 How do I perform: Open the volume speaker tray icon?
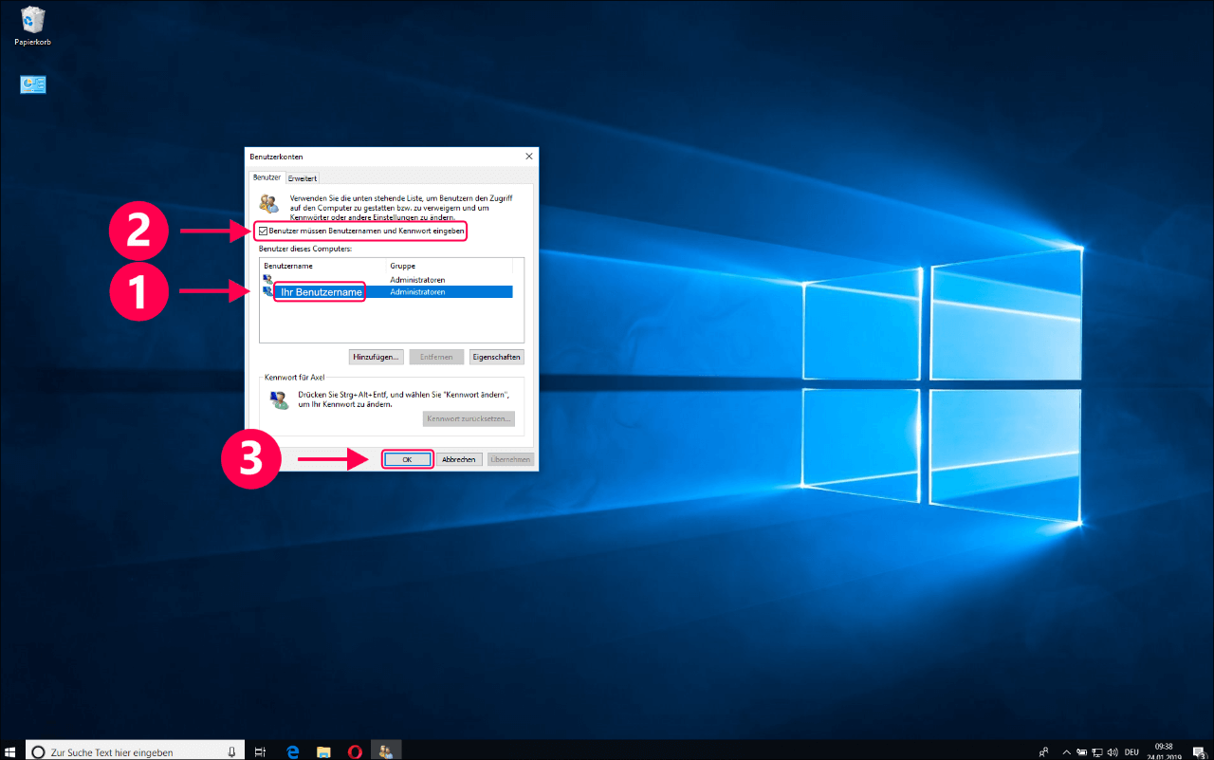[1113, 751]
